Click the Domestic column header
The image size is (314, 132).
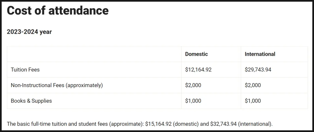click(196, 54)
